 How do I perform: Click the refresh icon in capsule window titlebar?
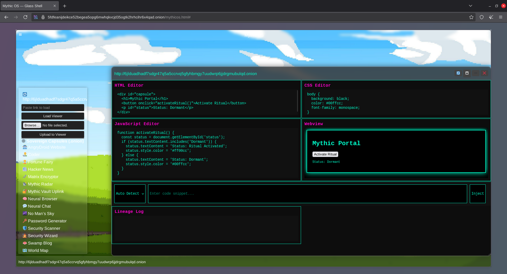pyautogui.click(x=458, y=73)
